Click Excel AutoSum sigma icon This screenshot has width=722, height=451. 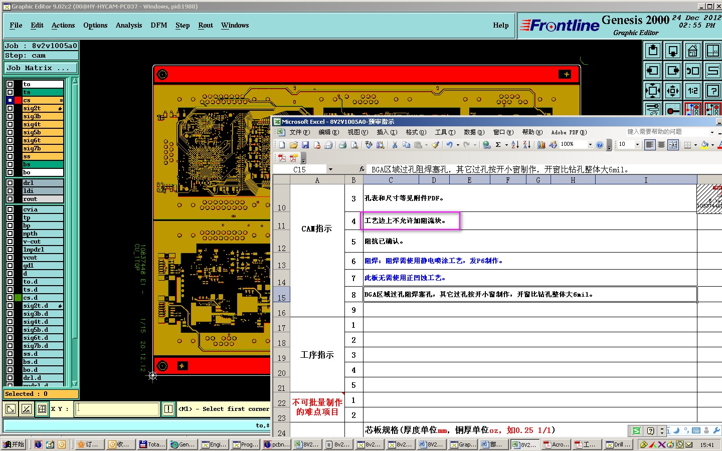498,145
